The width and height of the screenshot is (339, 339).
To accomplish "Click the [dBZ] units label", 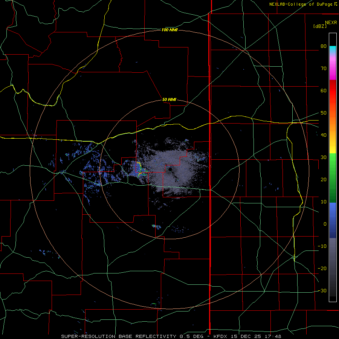I will coord(320,26).
